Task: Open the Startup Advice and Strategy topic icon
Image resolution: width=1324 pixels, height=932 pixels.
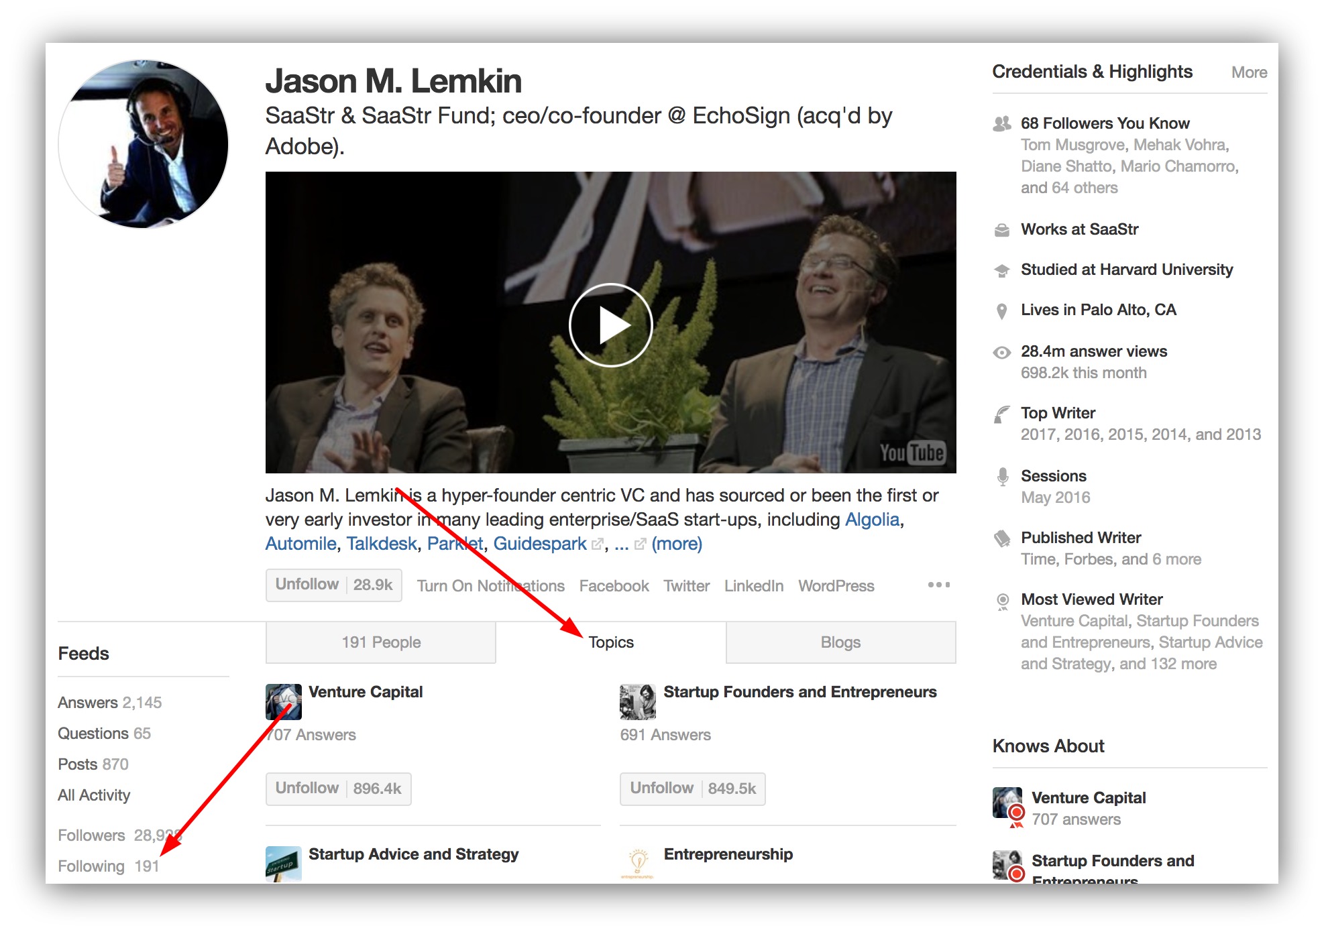Action: coord(284,864)
